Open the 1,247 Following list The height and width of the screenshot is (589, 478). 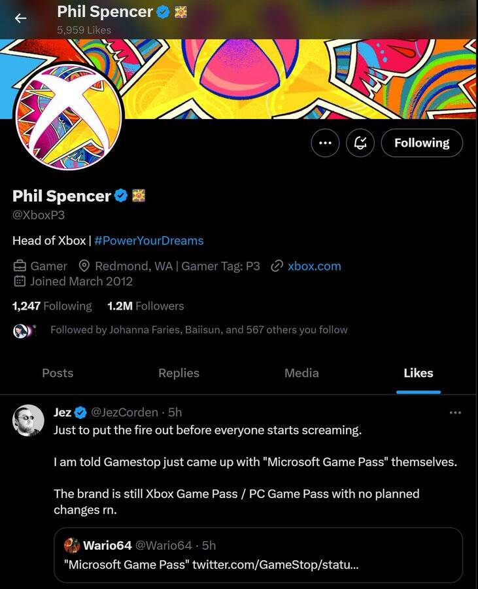(x=52, y=306)
